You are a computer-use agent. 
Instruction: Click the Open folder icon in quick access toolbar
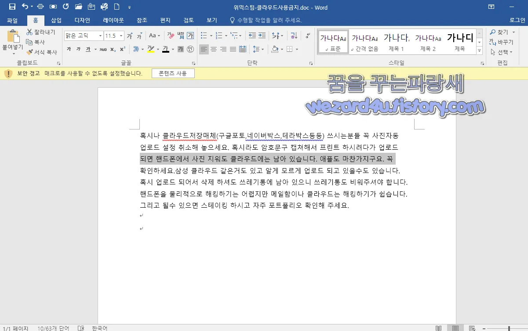(79, 7)
